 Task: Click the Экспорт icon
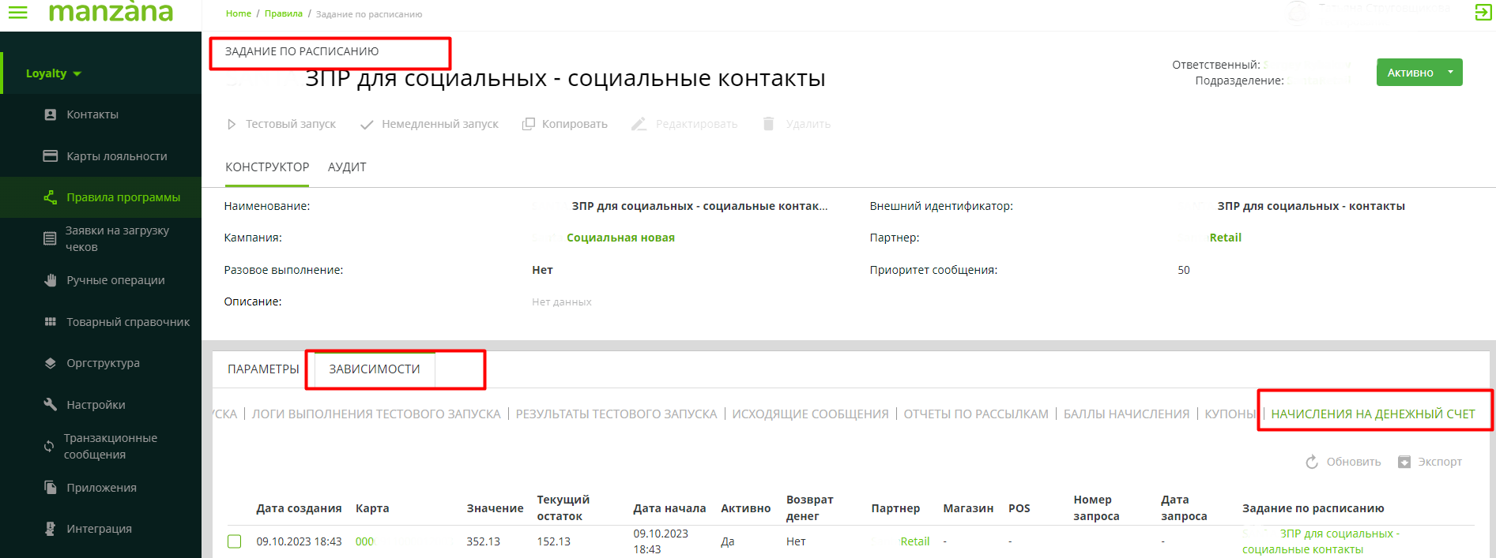click(1404, 462)
